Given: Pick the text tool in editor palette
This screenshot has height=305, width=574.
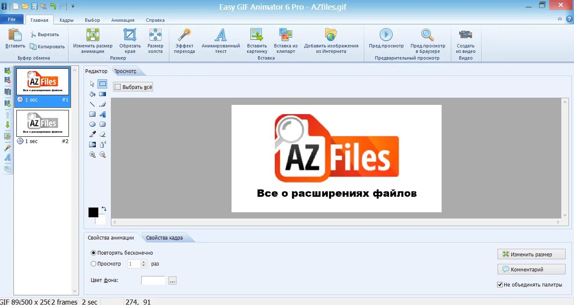Looking at the screenshot, I should (103, 114).
